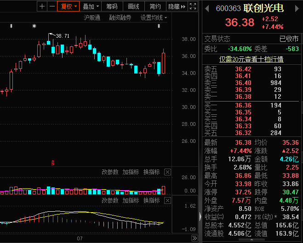Click the 画线 drawing tool button
303x243 pixels.
click(133, 6)
